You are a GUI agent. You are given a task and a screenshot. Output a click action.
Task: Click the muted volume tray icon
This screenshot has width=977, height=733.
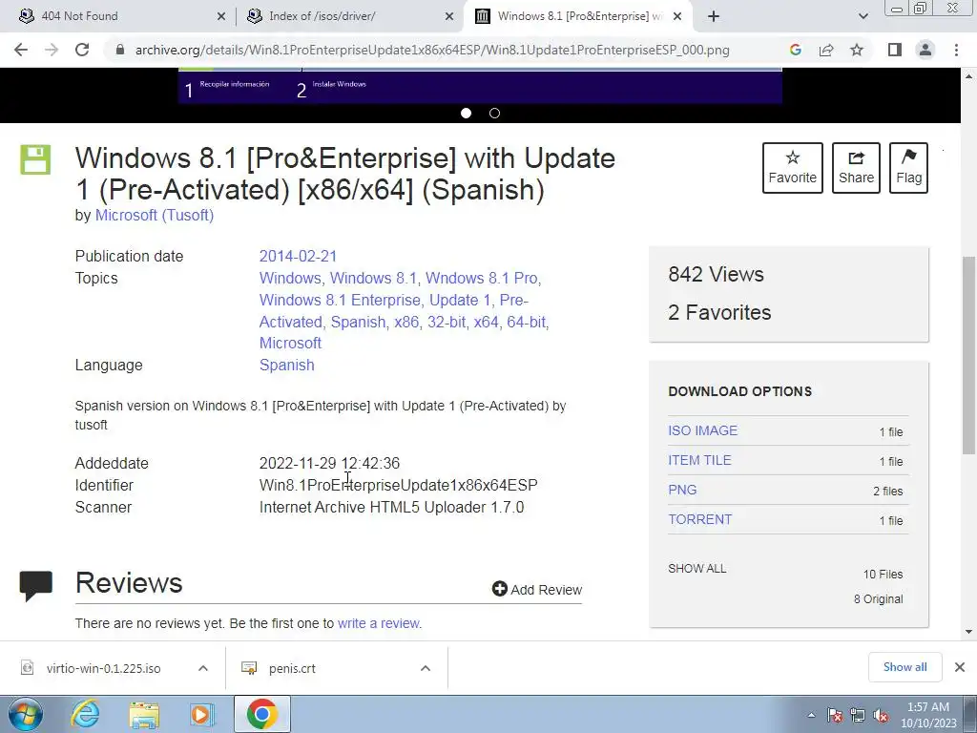[x=881, y=715]
